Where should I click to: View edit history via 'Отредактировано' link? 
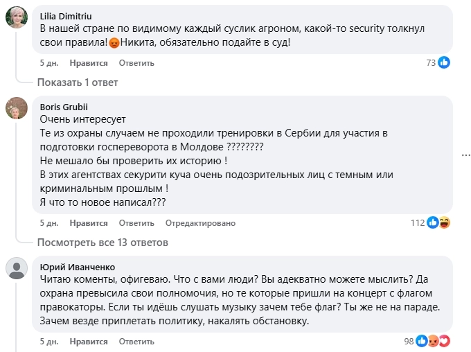click(x=200, y=223)
